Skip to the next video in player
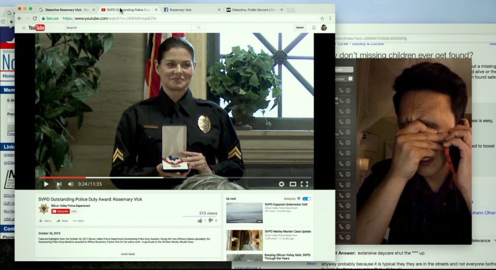Screen dimensions: 496x270 pos(59,184)
